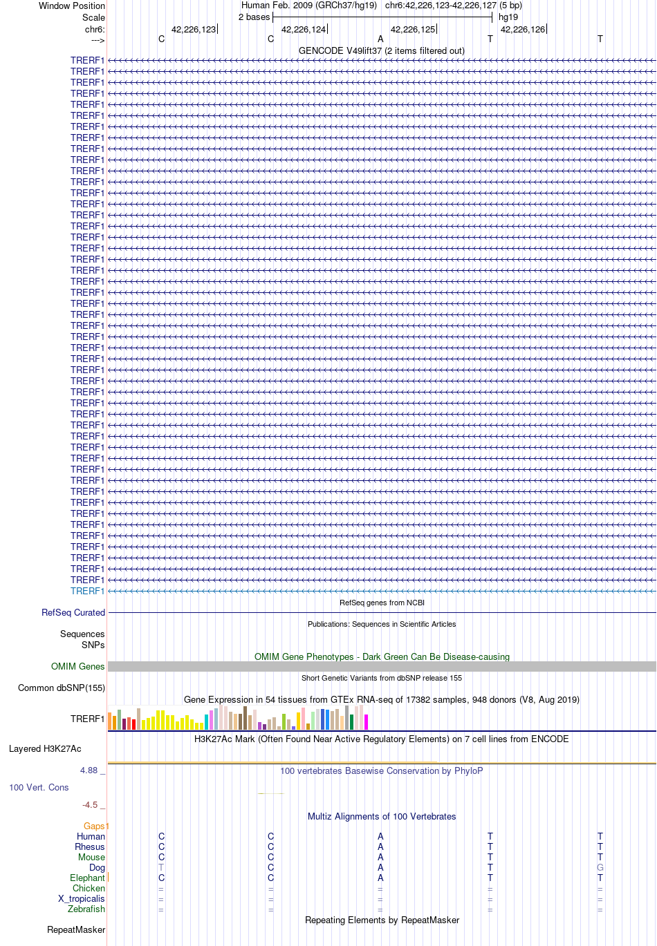The width and height of the screenshot is (657, 946).
Task: Open 100 vertebrates Basewise Conservation by PhyloP
Action: [x=382, y=770]
